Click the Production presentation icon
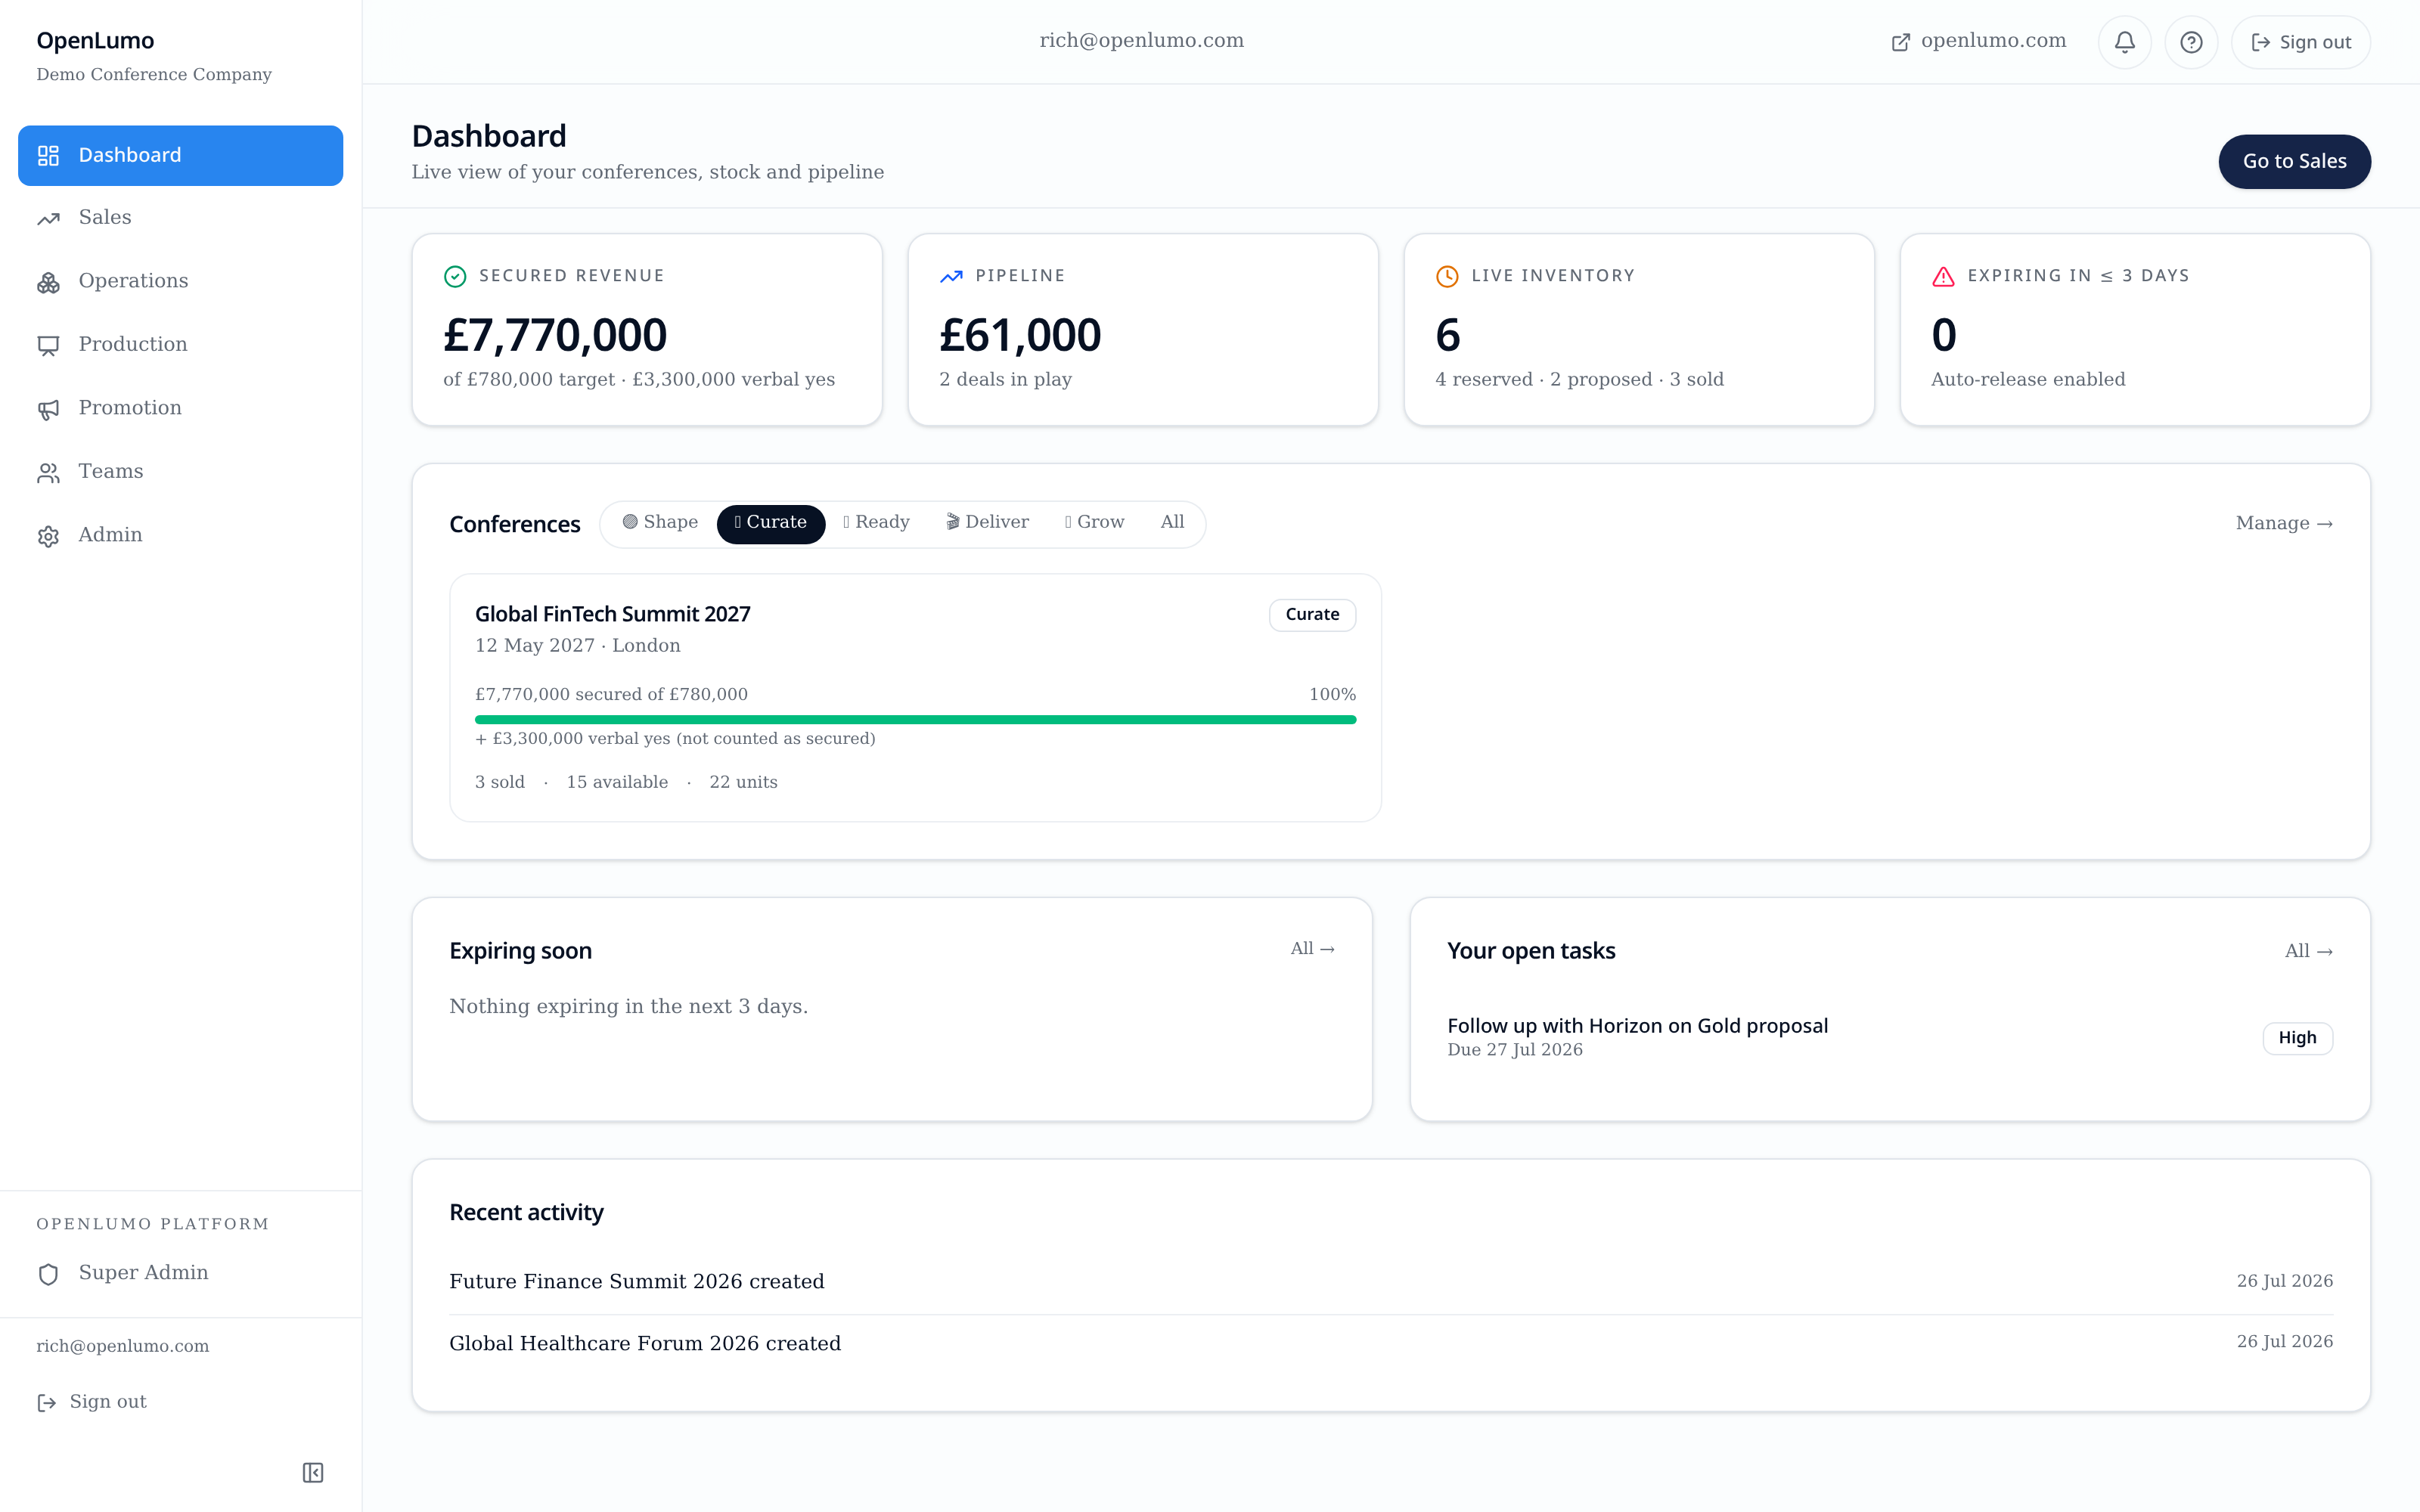This screenshot has width=2420, height=1512. (x=48, y=346)
